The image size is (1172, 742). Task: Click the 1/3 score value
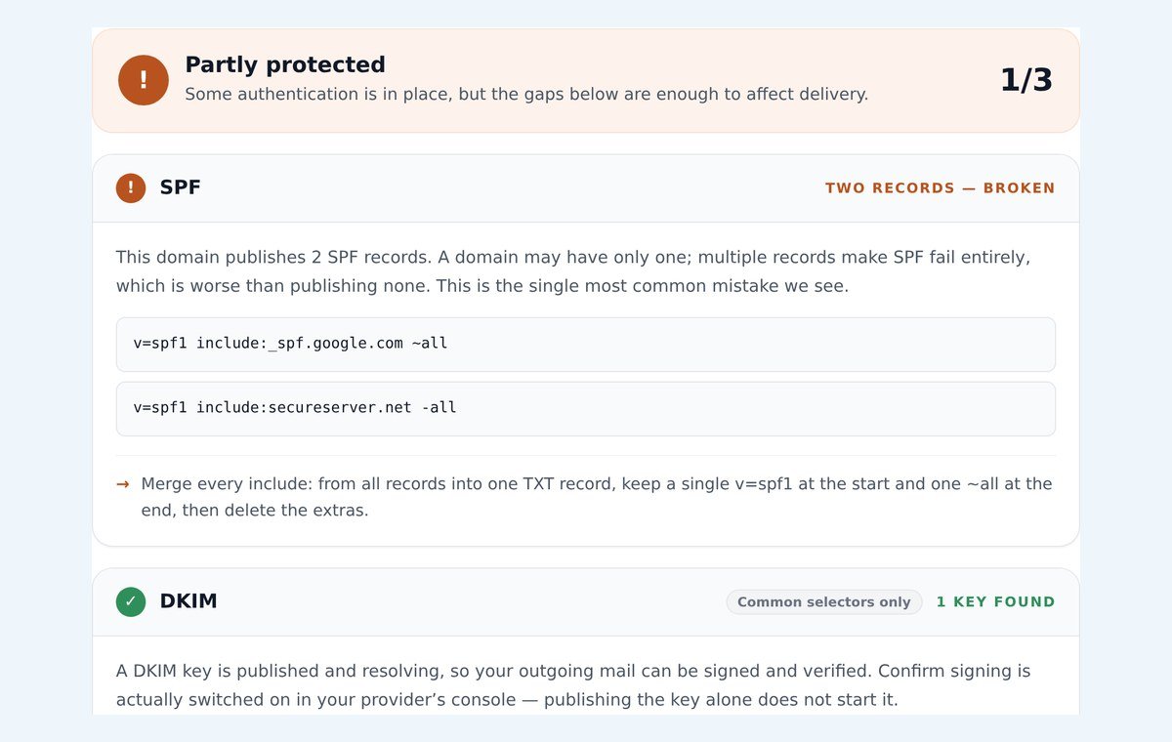tap(1026, 80)
